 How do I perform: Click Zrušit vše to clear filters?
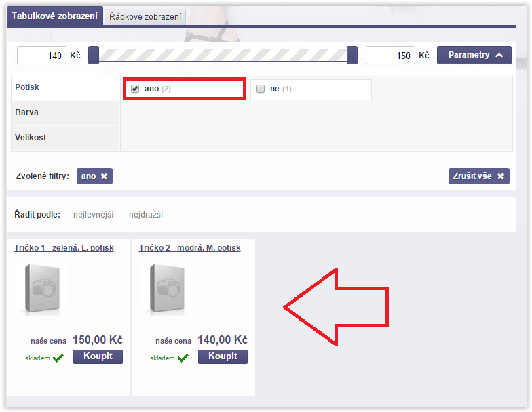(479, 176)
